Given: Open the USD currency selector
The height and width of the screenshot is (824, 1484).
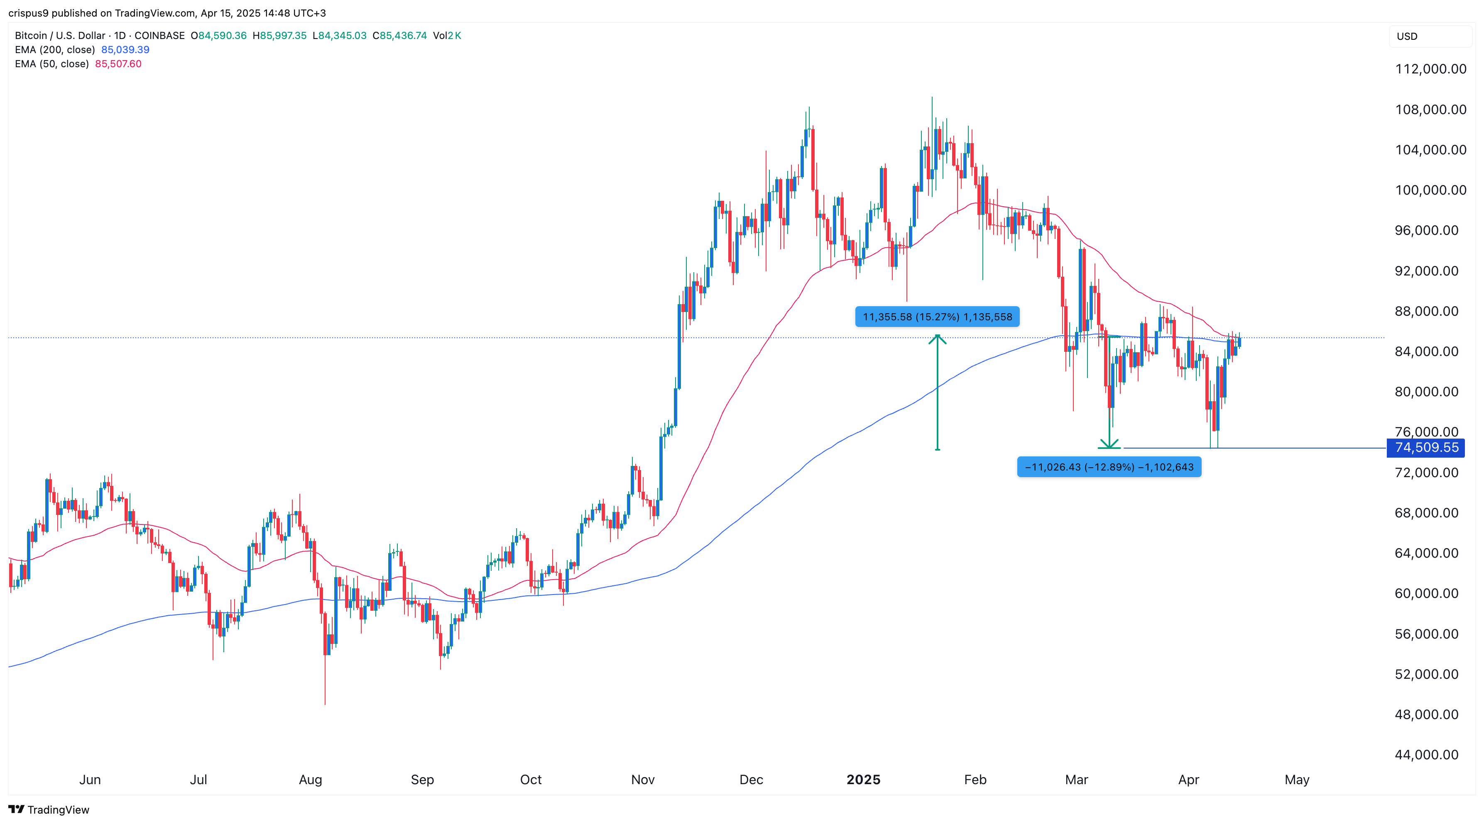Looking at the screenshot, I should [x=1407, y=36].
